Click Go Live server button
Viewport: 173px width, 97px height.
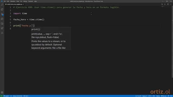pos(164,96)
